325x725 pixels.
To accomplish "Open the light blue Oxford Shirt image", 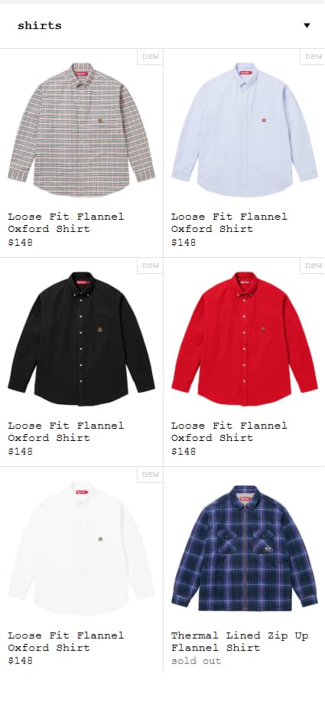I will (245, 129).
